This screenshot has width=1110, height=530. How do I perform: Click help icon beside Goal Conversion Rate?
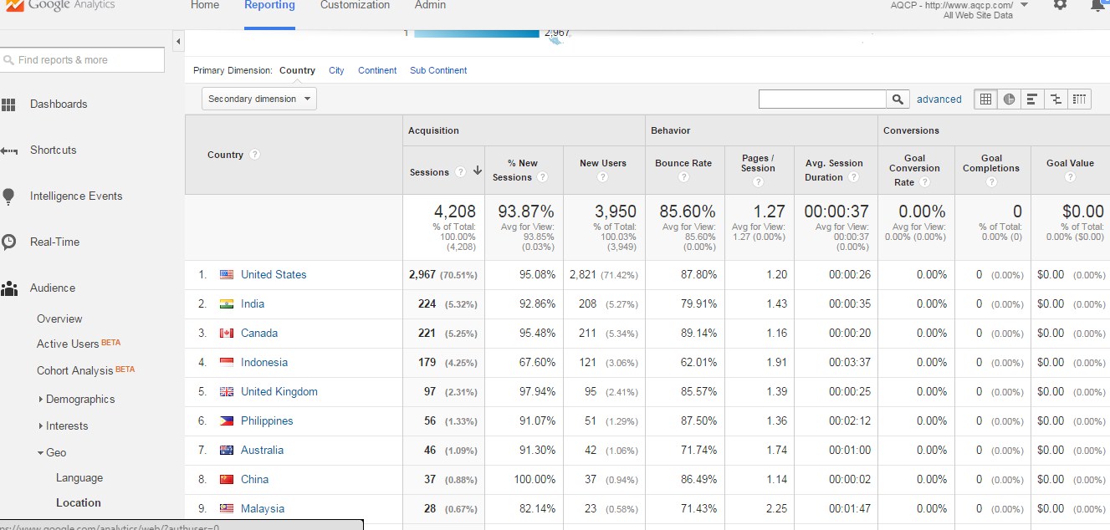coord(925,182)
